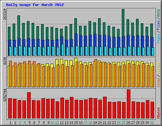Click the orange sites bar for day 10
162x126 pixels.
point(53,77)
